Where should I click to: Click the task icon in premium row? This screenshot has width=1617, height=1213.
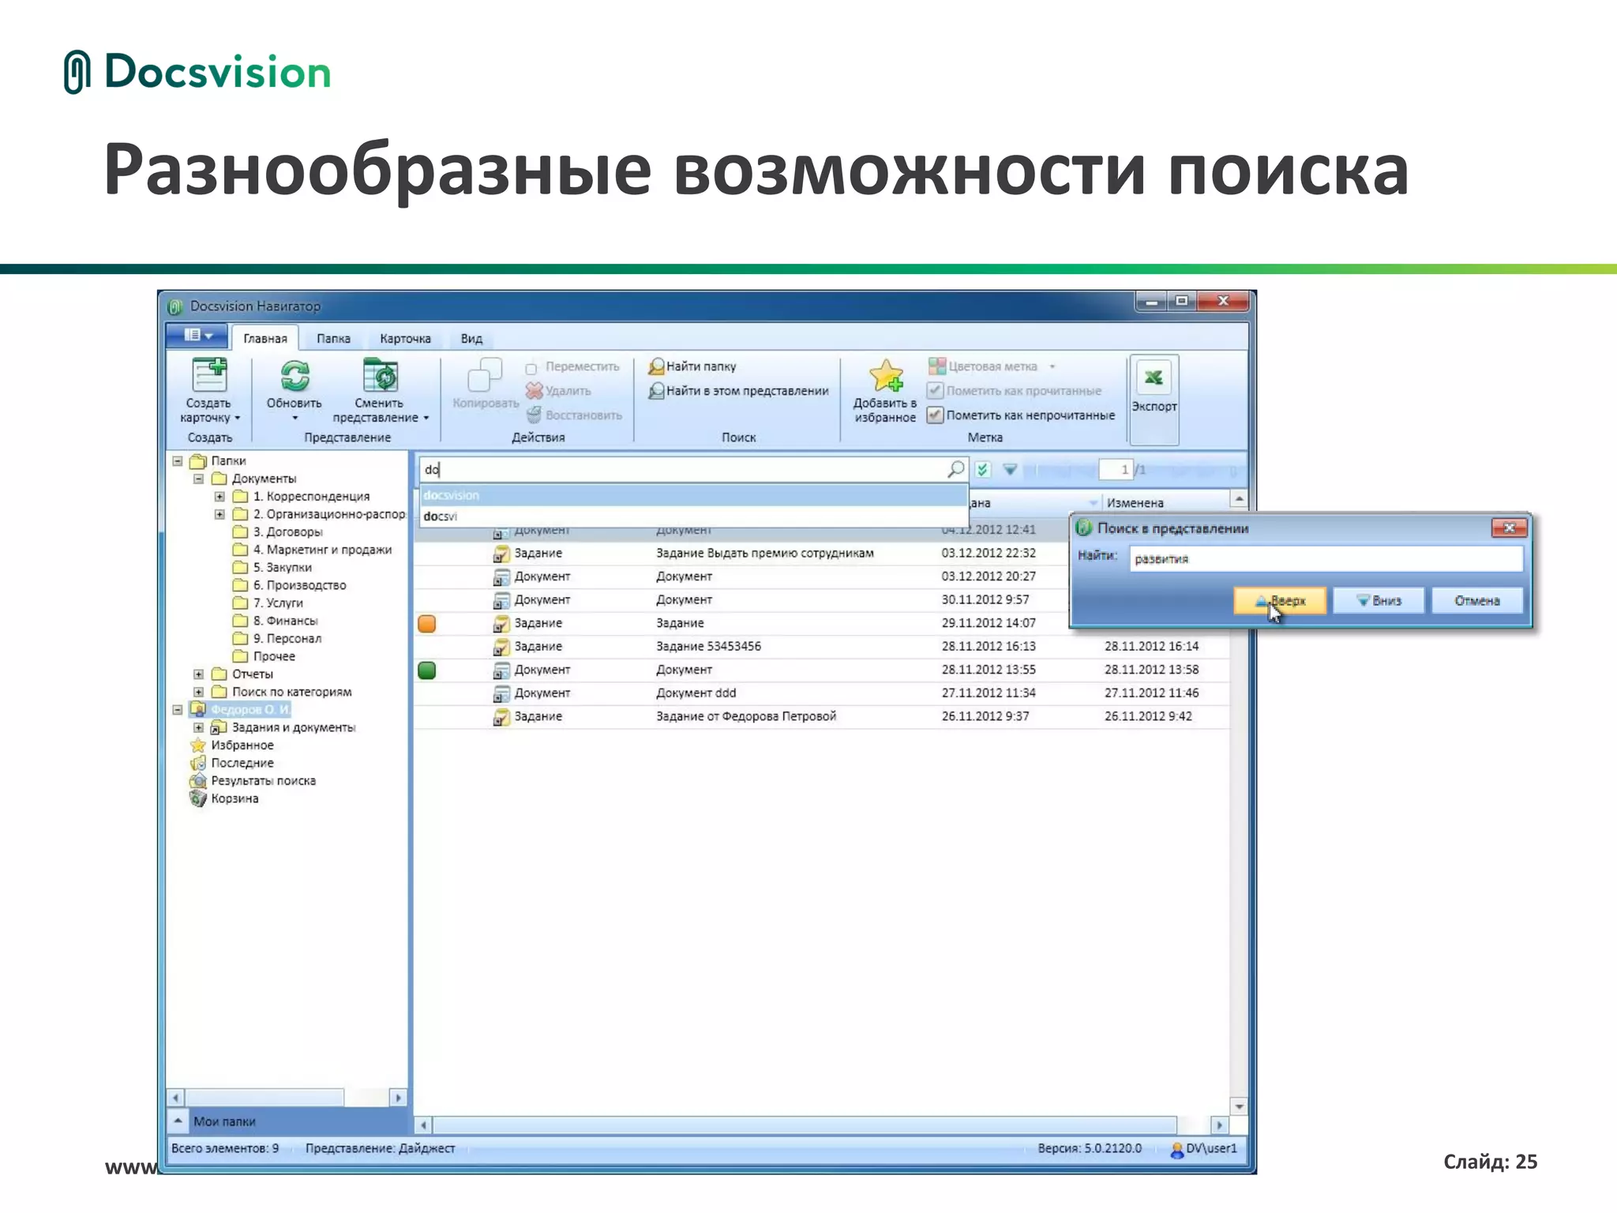[501, 554]
